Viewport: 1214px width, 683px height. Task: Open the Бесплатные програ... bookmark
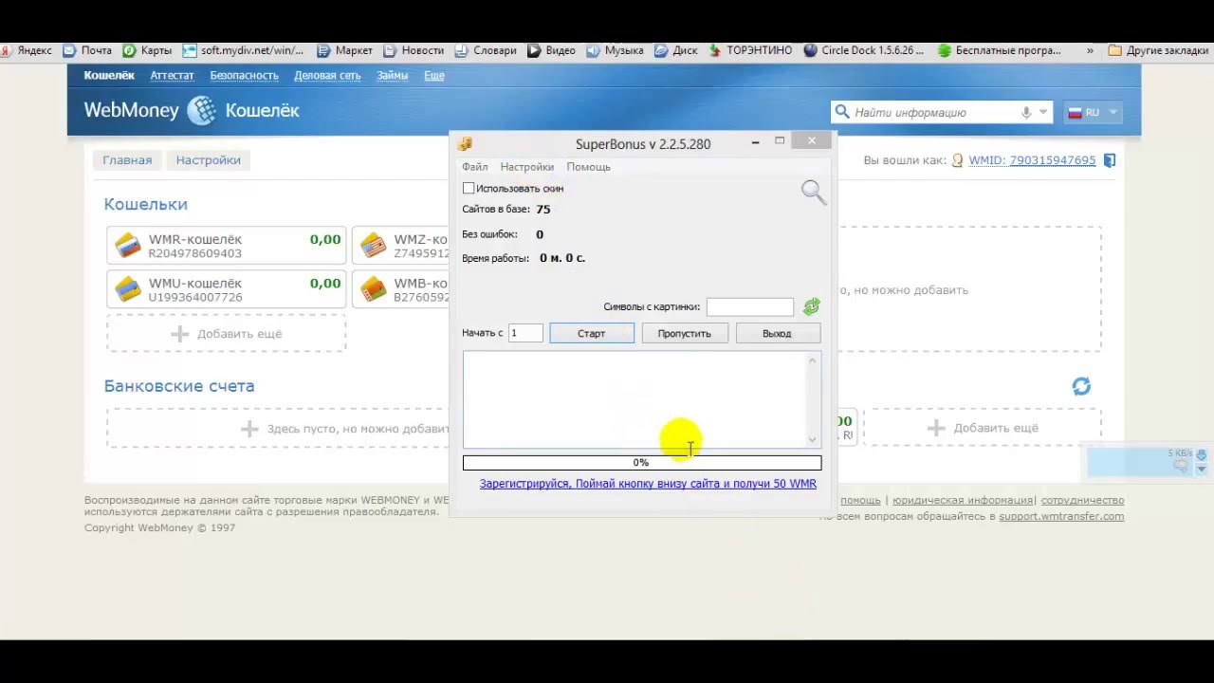point(999,50)
